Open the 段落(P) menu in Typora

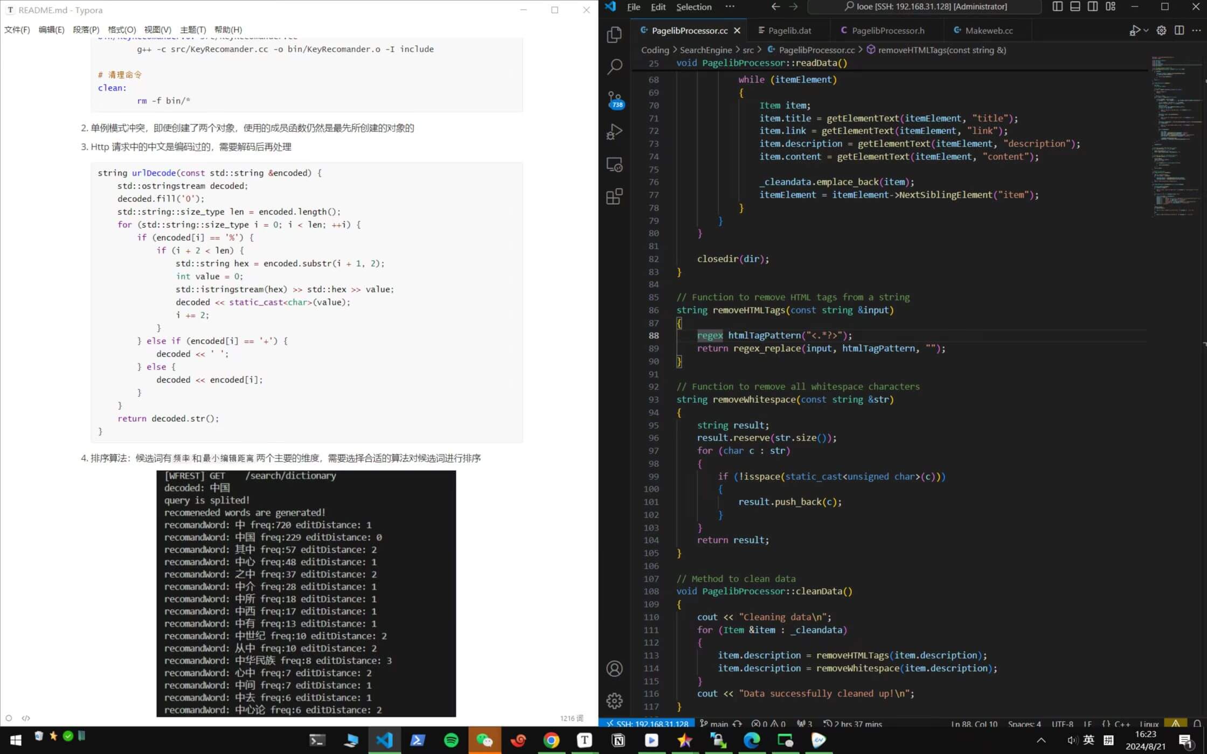[x=86, y=30]
